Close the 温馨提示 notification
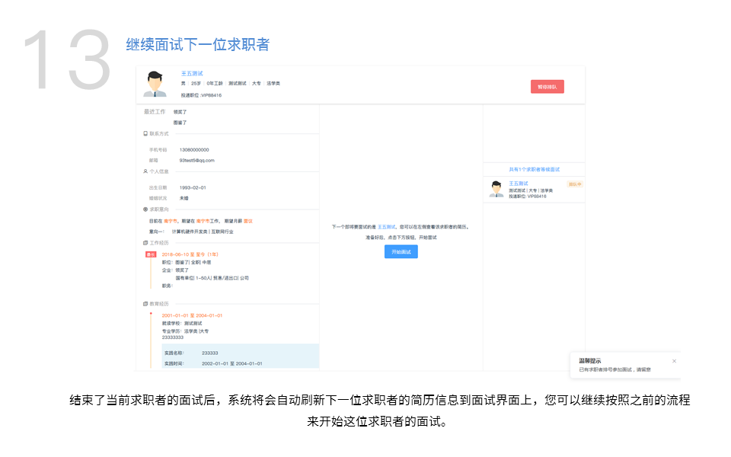Image resolution: width=731 pixels, height=457 pixels. pyautogui.click(x=674, y=361)
